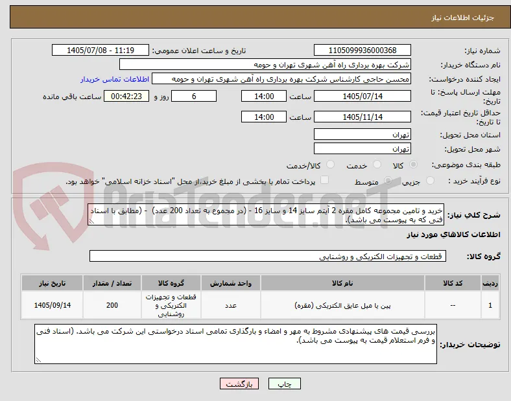Click the buyer organization name field

pos(265,64)
